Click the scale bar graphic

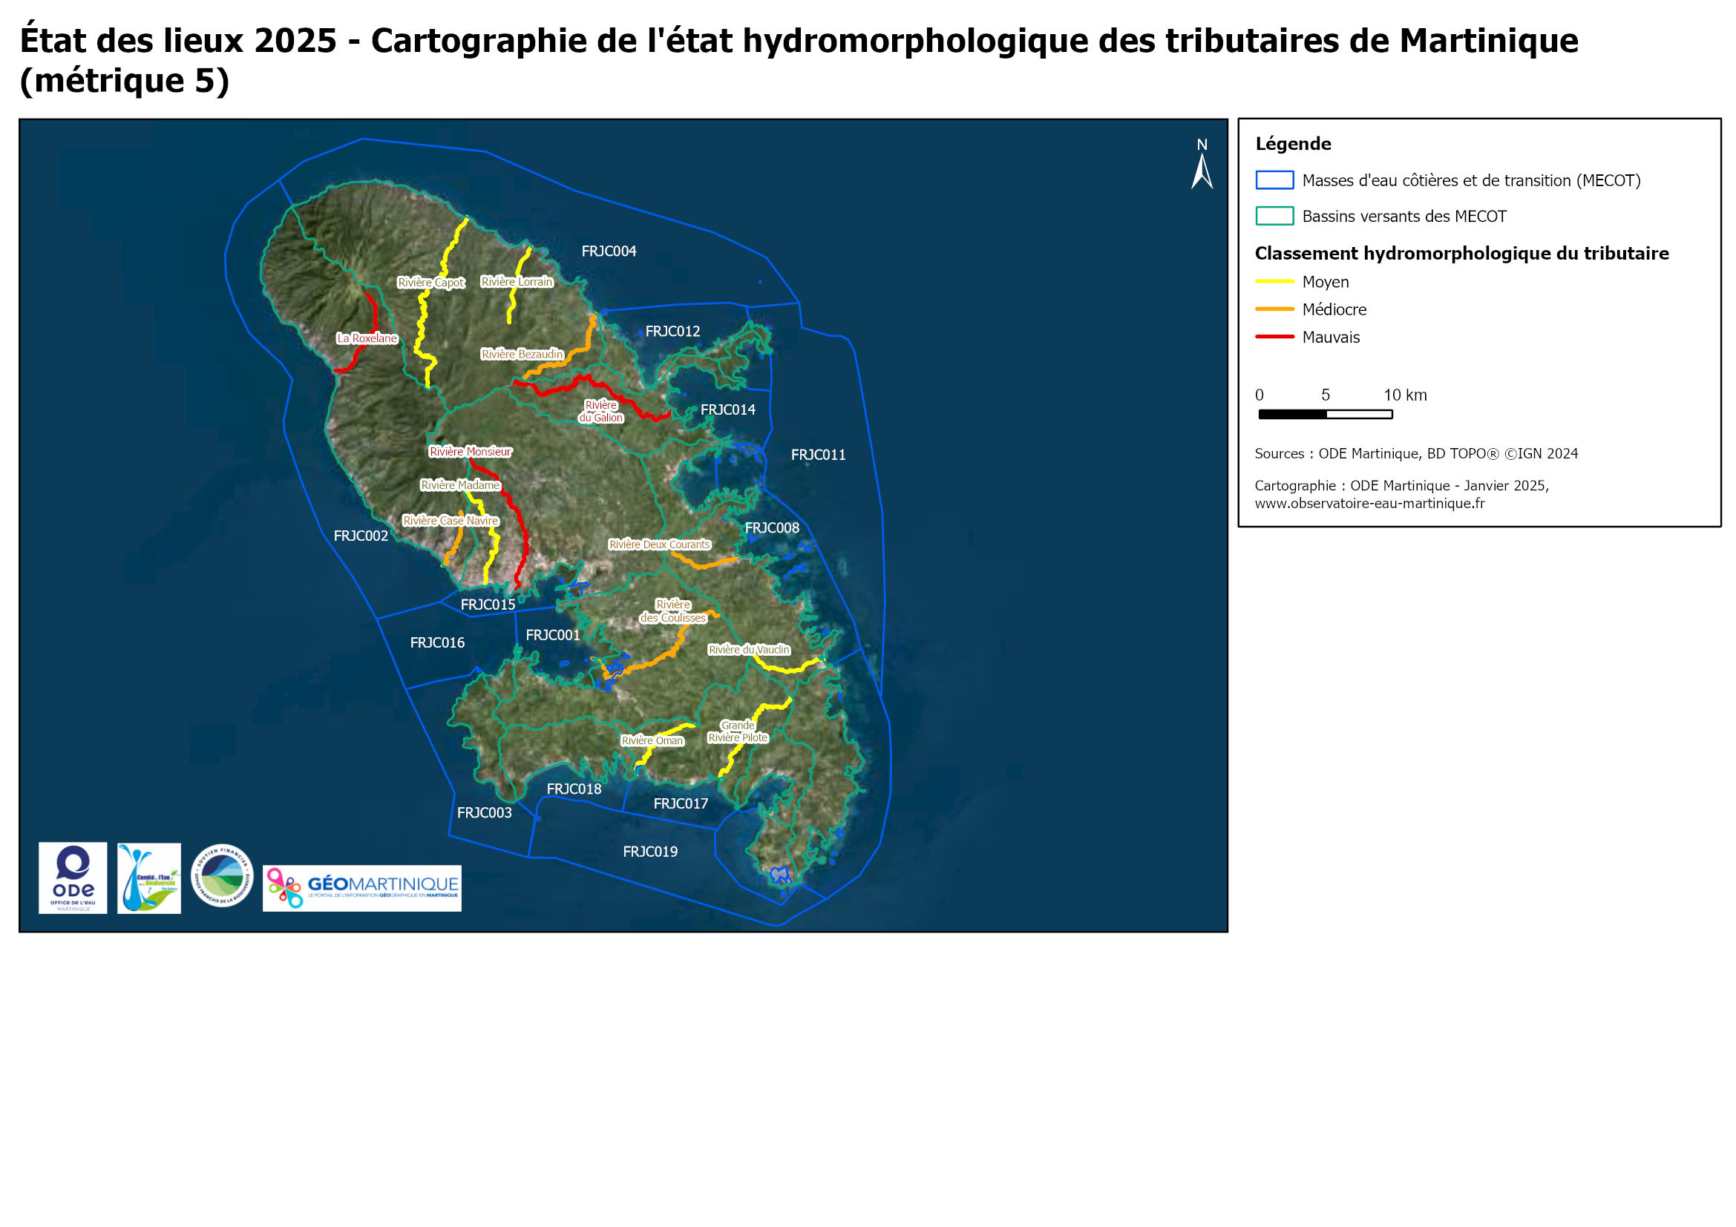click(1325, 414)
